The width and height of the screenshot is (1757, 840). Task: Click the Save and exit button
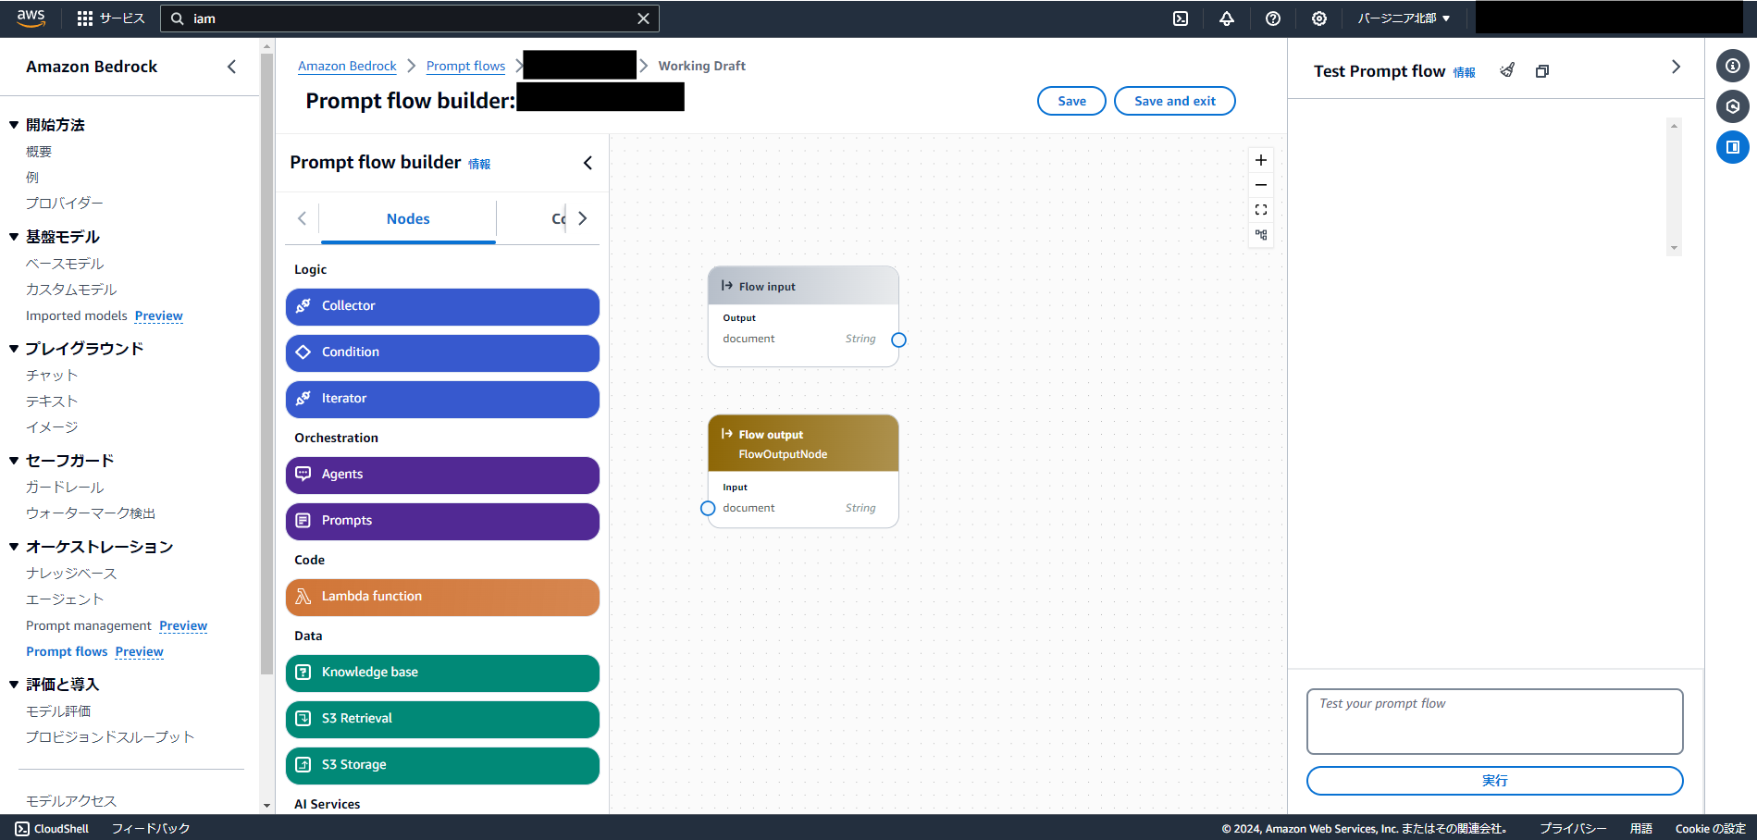click(x=1174, y=100)
